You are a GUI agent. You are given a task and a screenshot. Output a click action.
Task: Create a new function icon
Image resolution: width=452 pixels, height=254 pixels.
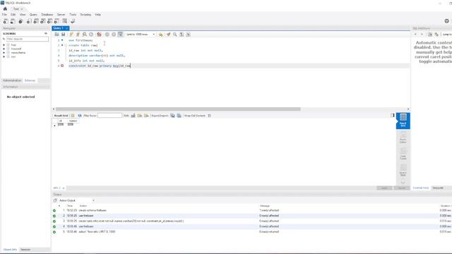[56, 21]
